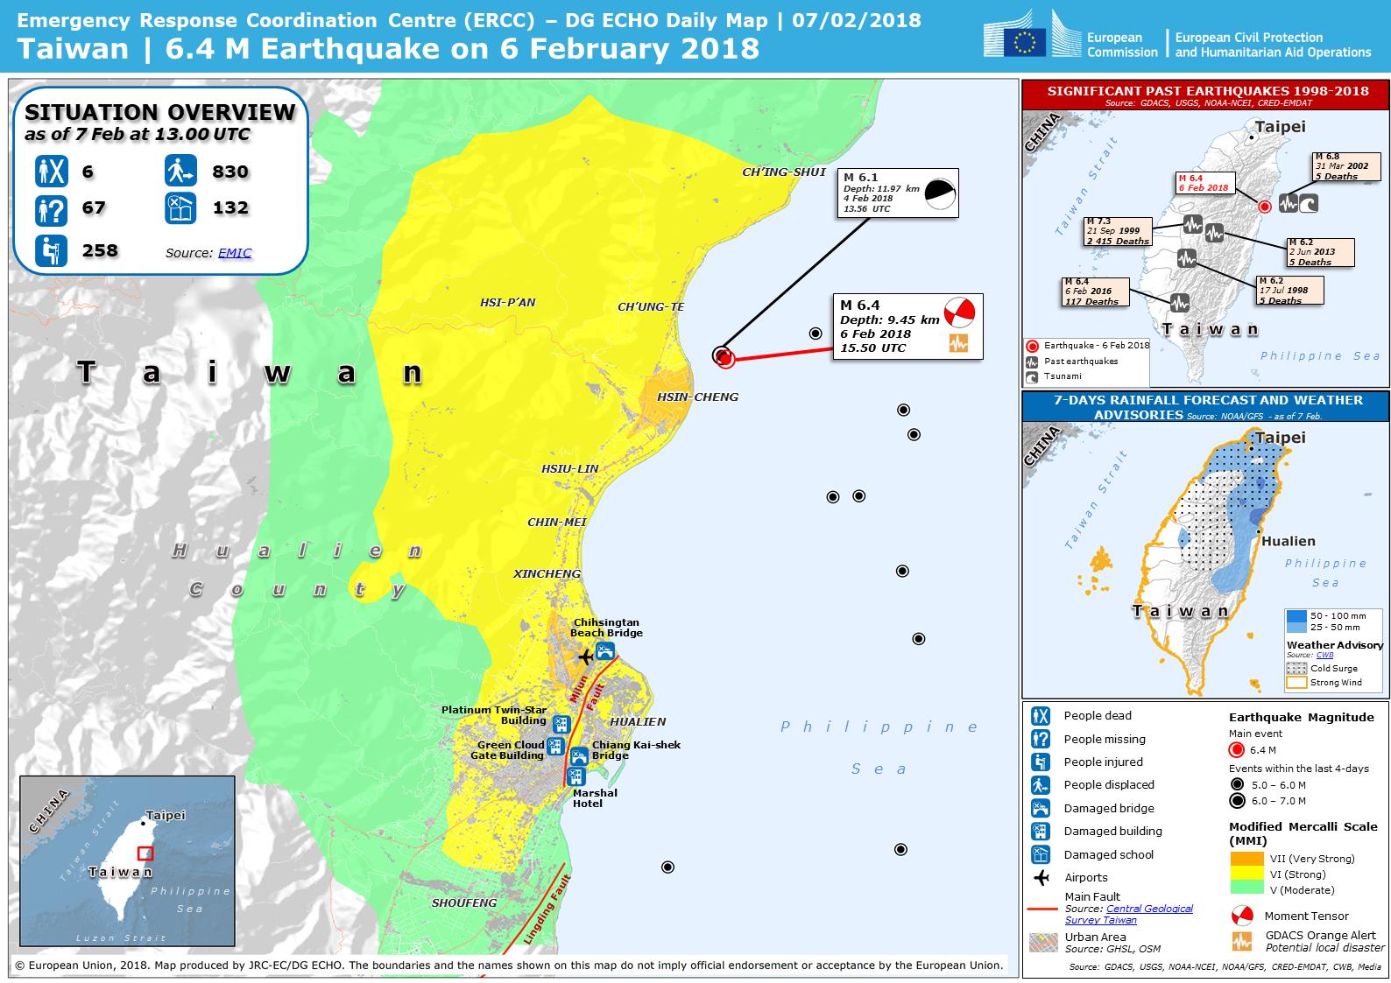Click the black moment tensor in M 6.1 box
1391x983 pixels.
[x=940, y=194]
